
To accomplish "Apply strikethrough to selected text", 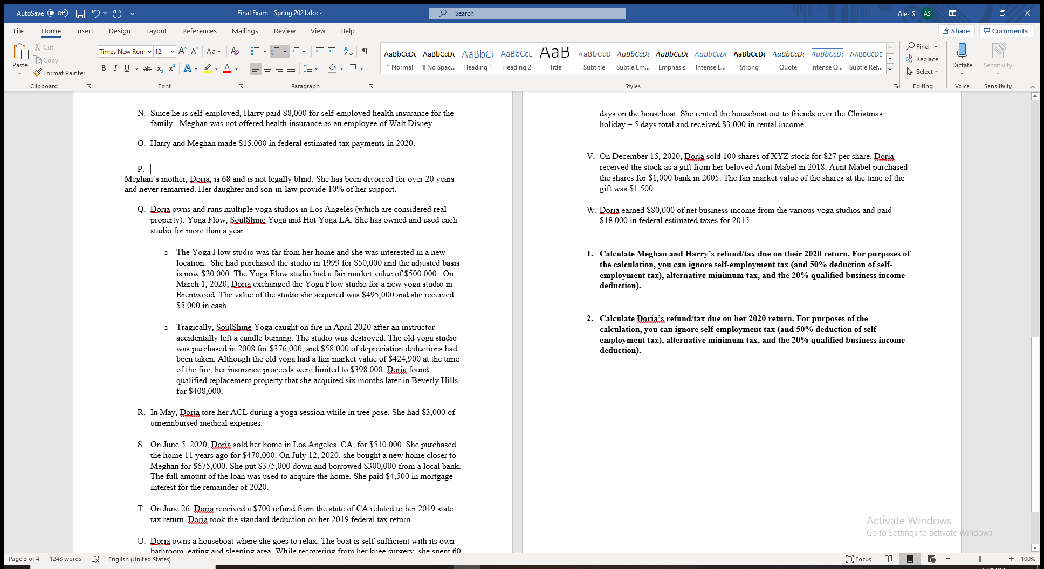I will tap(147, 68).
